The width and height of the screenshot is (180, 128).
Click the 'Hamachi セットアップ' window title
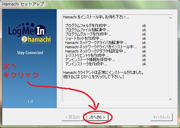[x=23, y=4]
